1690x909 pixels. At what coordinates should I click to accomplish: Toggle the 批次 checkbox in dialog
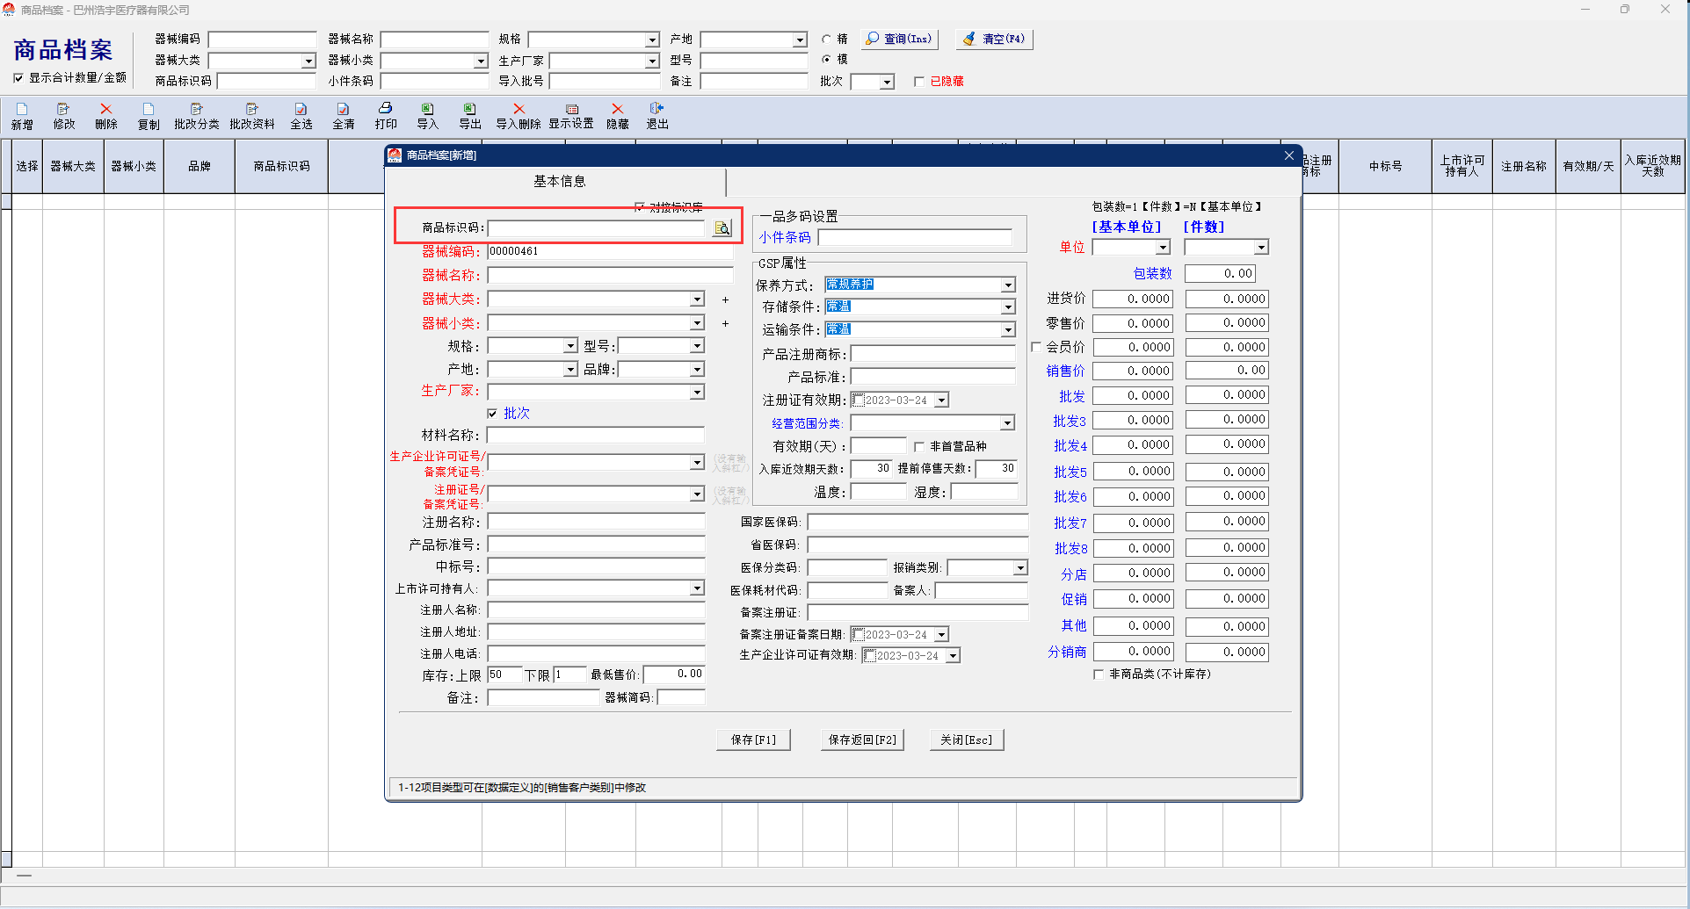492,414
